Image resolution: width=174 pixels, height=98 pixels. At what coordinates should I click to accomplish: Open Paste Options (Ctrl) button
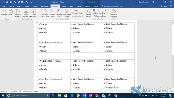point(117,88)
